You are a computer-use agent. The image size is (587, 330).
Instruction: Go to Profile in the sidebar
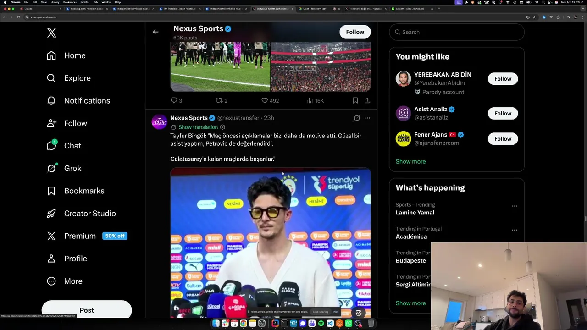67,258
